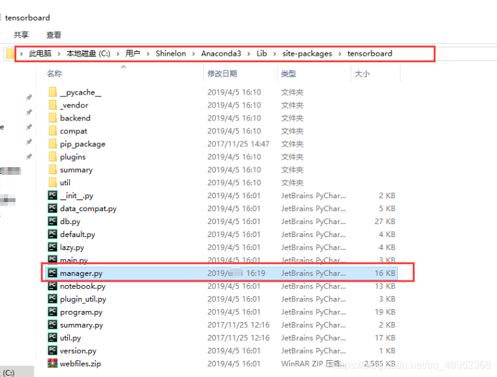Select the file name manager.py
The width and height of the screenshot is (497, 377).
coord(81,273)
